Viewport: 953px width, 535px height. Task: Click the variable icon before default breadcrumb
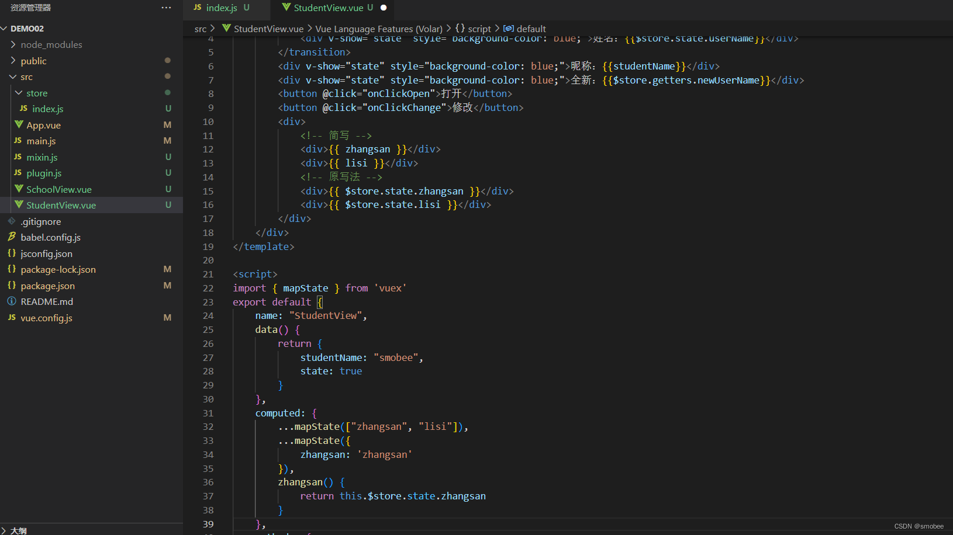509,29
